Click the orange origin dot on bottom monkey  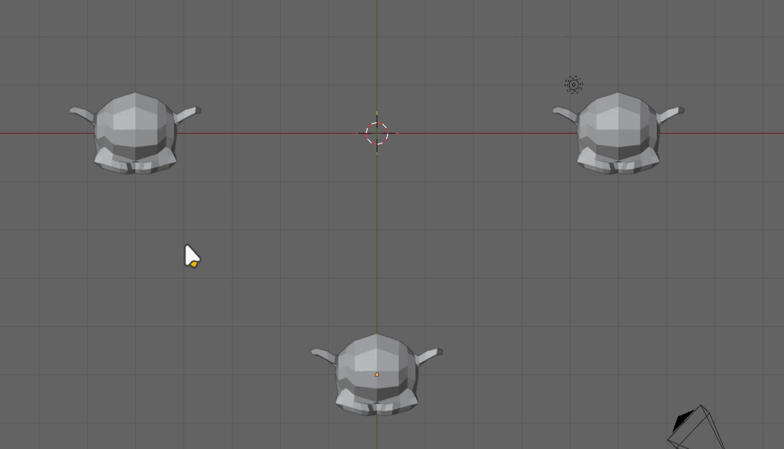pyautogui.click(x=377, y=374)
